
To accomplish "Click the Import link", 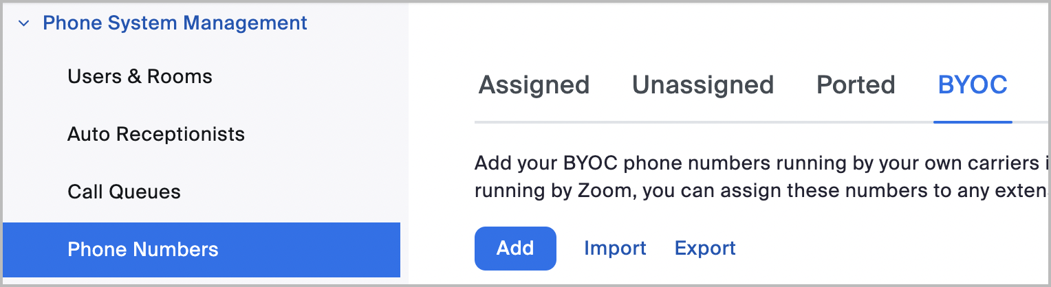I will [615, 248].
